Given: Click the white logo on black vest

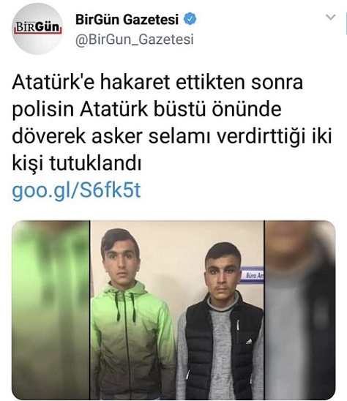Looking at the screenshot, I should point(248,341).
